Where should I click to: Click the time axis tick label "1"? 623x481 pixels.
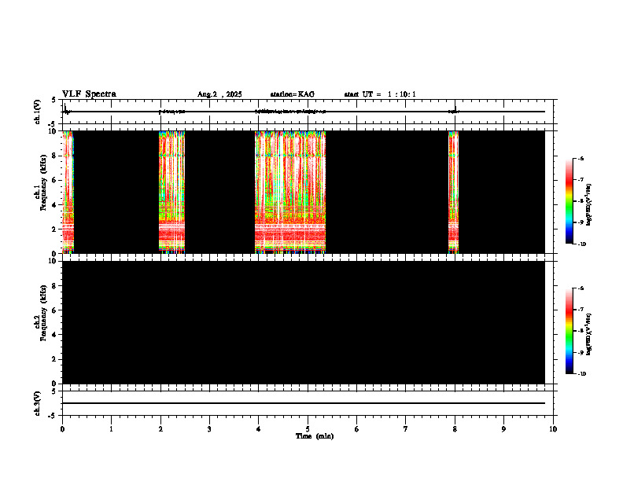111,429
